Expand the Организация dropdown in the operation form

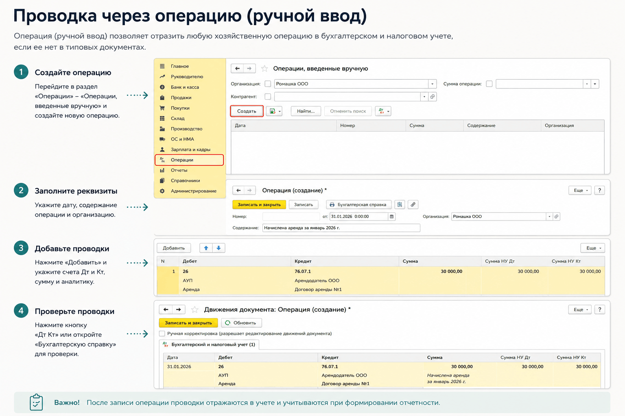point(549,217)
